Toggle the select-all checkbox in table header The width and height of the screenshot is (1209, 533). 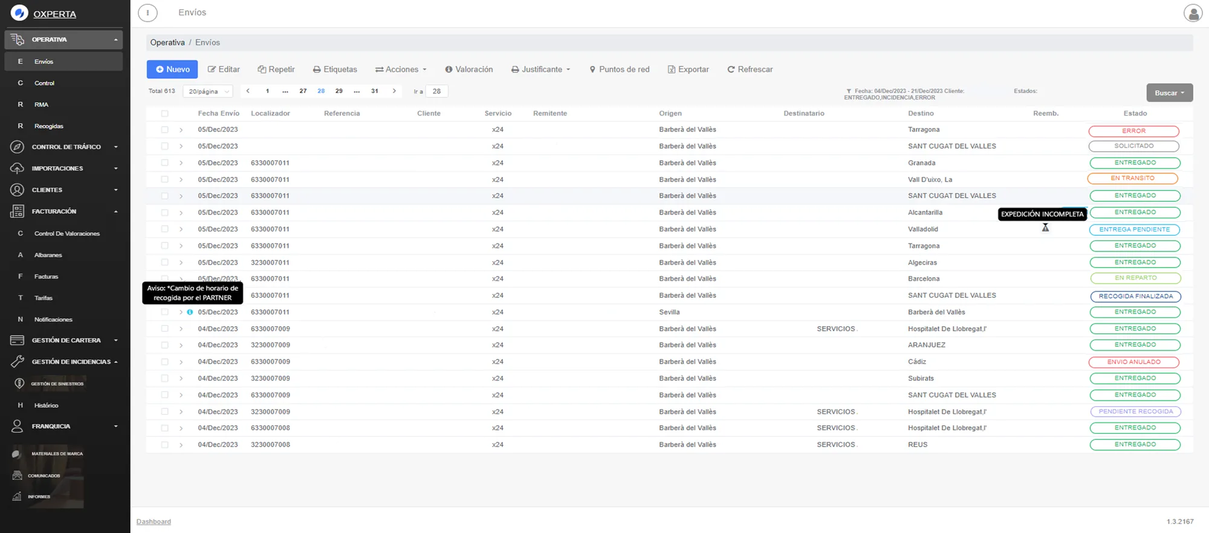[164, 114]
